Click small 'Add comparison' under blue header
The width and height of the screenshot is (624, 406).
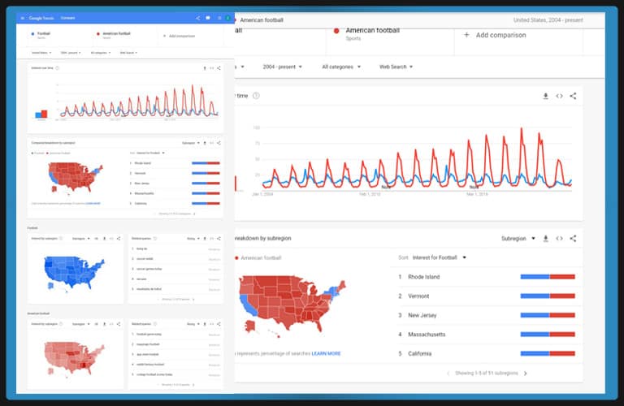pos(179,36)
